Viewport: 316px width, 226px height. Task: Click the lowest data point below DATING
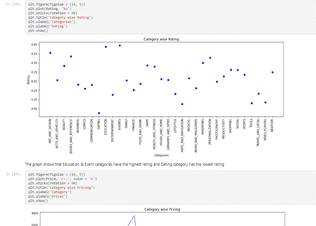[99, 112]
